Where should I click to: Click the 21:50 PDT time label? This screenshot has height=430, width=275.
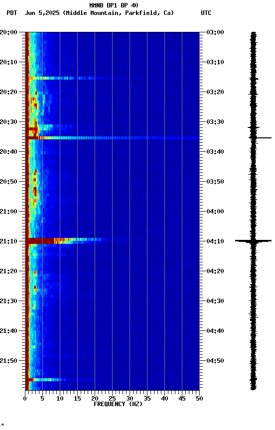click(x=8, y=361)
